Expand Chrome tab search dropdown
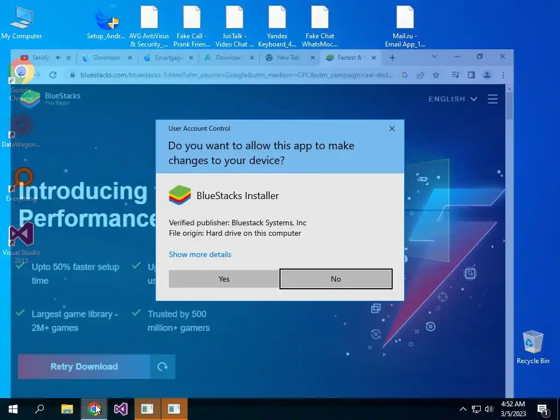 tap(434, 56)
